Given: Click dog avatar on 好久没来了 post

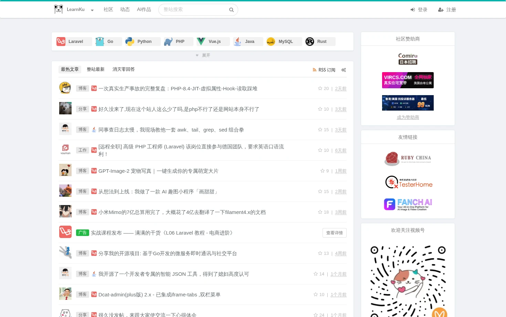Looking at the screenshot, I should (x=65, y=108).
